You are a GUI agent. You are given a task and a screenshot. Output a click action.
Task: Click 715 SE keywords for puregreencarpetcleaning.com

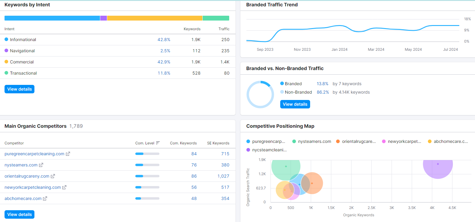pos(225,154)
